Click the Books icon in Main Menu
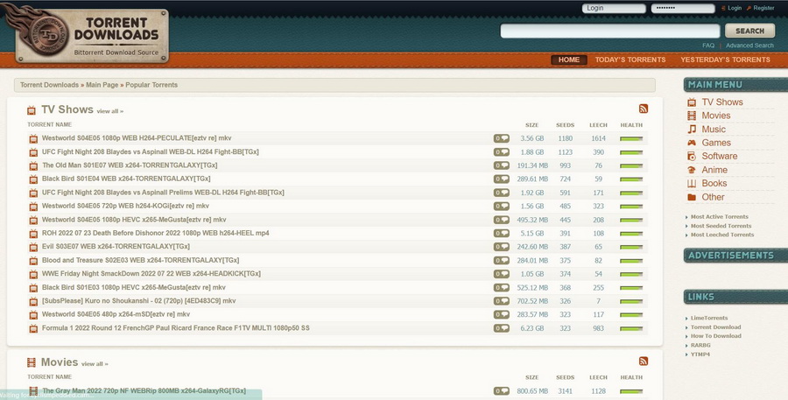The height and width of the screenshot is (400, 788). pyautogui.click(x=692, y=184)
